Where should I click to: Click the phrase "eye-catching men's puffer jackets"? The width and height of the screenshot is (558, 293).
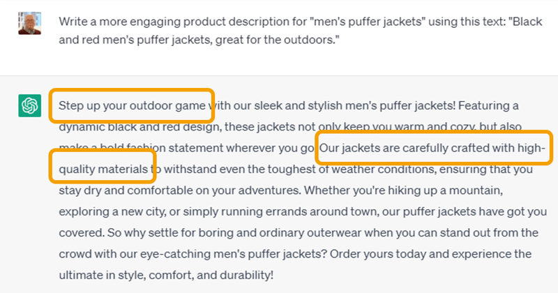[233, 254]
